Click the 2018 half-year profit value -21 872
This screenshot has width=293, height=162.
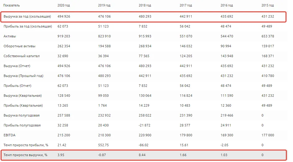point(144,125)
